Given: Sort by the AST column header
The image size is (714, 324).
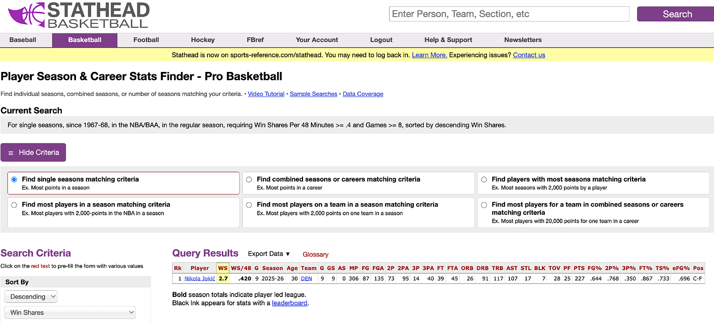Looking at the screenshot, I should [x=512, y=268].
